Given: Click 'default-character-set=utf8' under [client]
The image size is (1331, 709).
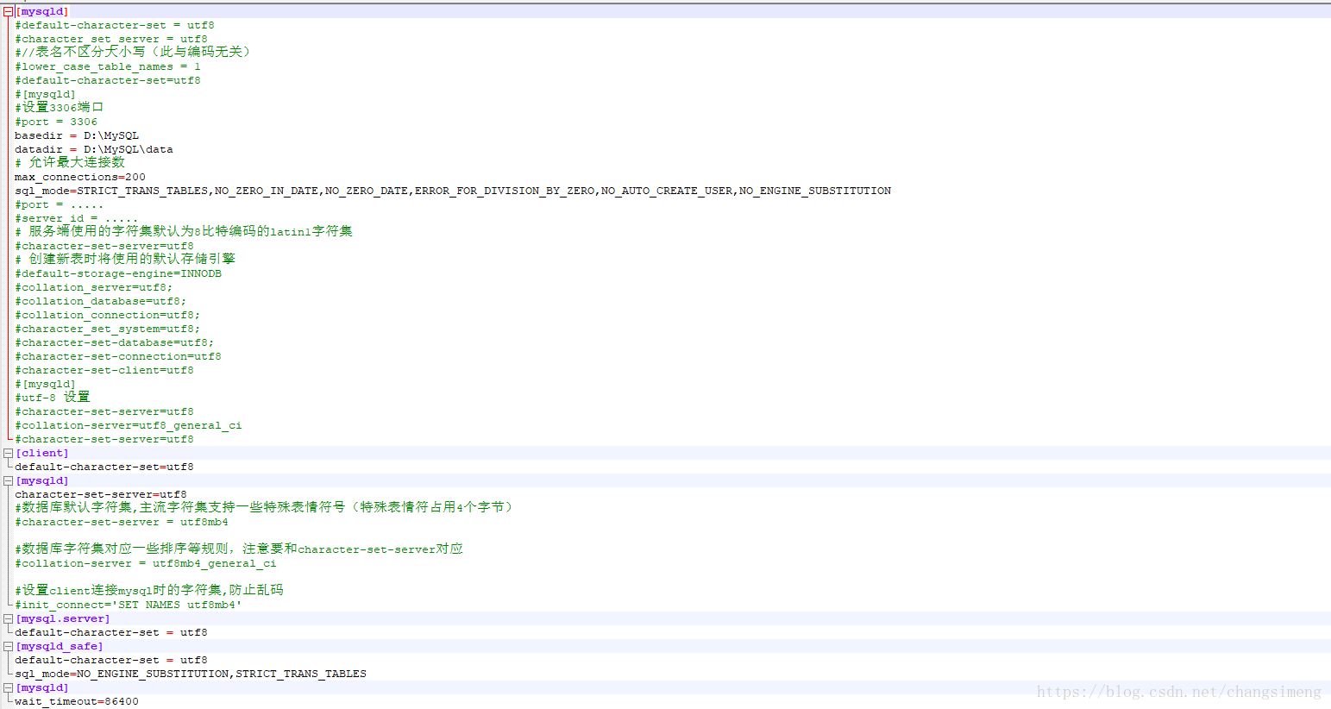Looking at the screenshot, I should (104, 467).
